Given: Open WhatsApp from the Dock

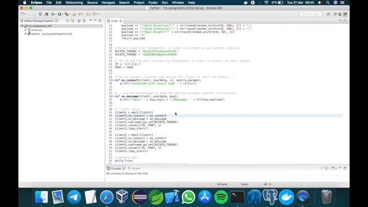Looking at the screenshot, I should tap(188, 197).
